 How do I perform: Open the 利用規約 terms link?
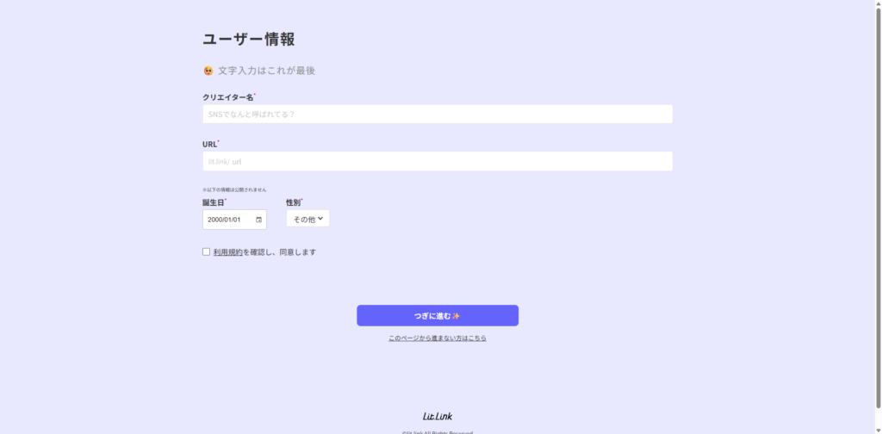point(227,252)
